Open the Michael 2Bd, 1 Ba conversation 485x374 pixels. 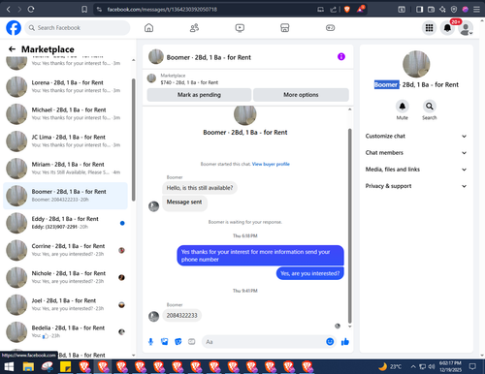point(65,113)
